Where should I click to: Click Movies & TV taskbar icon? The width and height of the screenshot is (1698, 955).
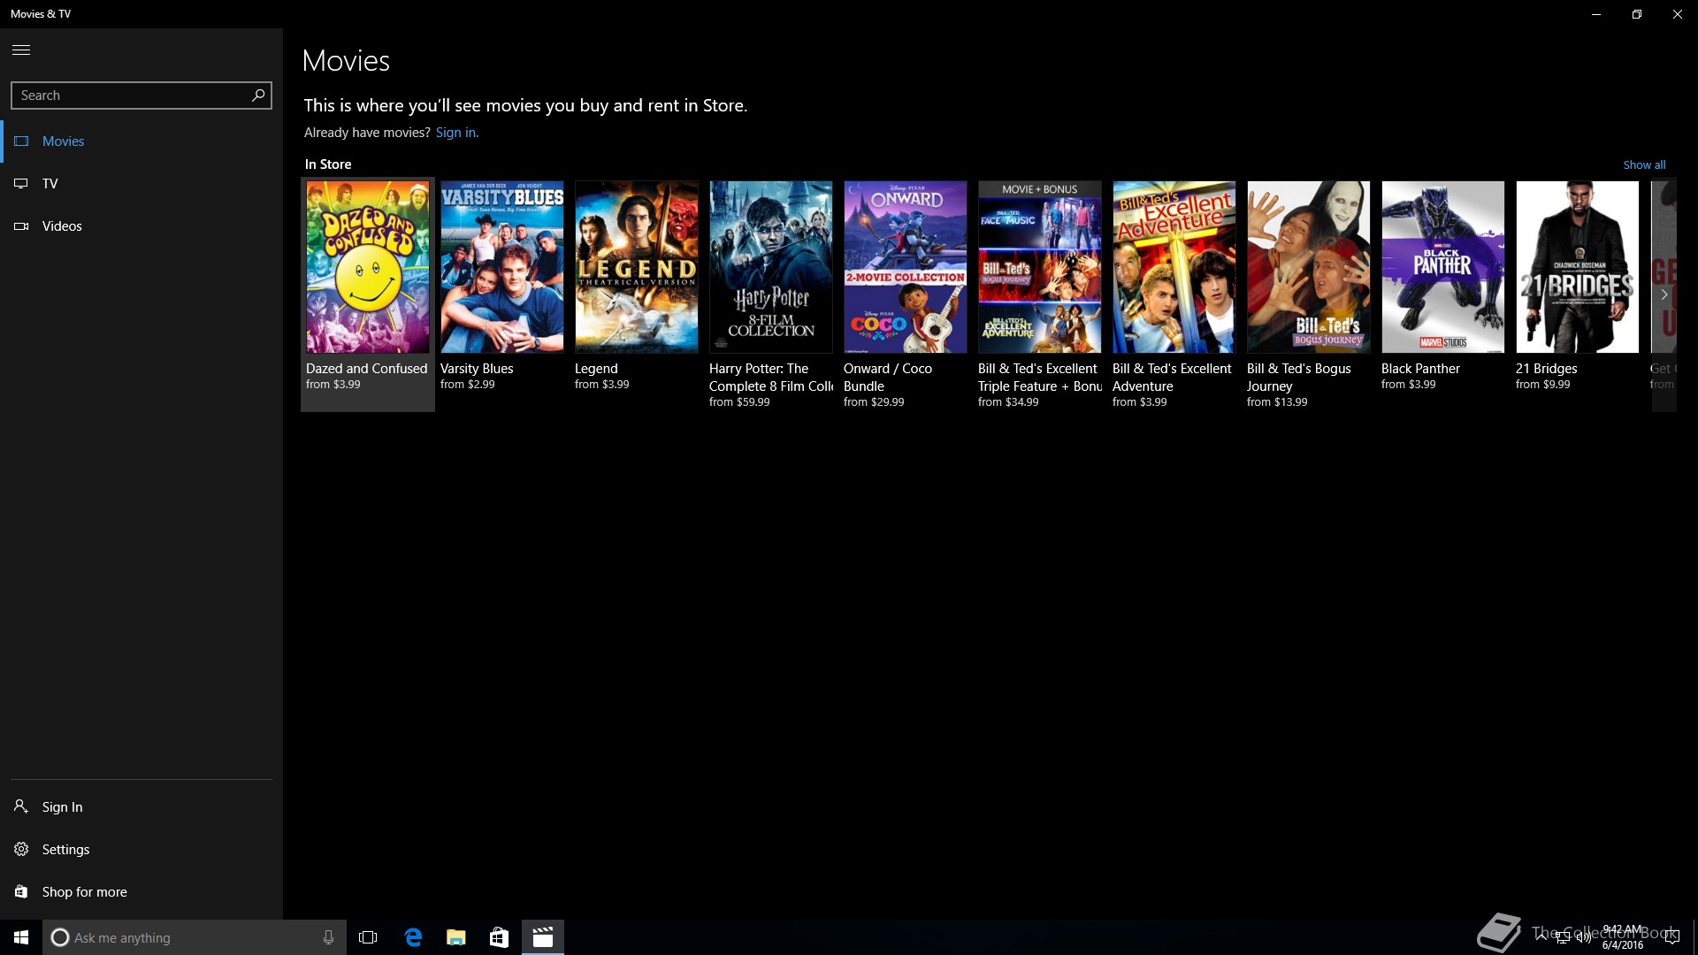pyautogui.click(x=543, y=937)
